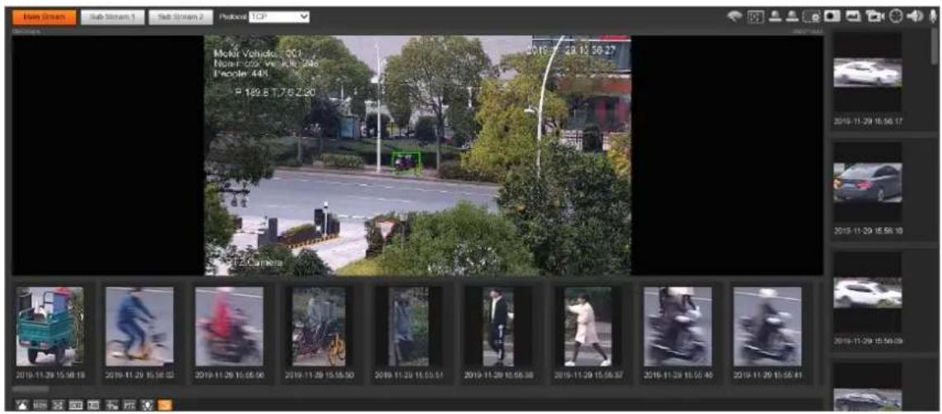Screen dimensions: 942x414
Task: Toggle rule information overlay icon
Action: 112,405
